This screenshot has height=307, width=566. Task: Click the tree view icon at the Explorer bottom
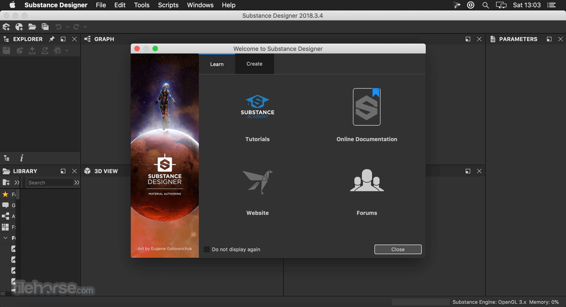(7, 158)
